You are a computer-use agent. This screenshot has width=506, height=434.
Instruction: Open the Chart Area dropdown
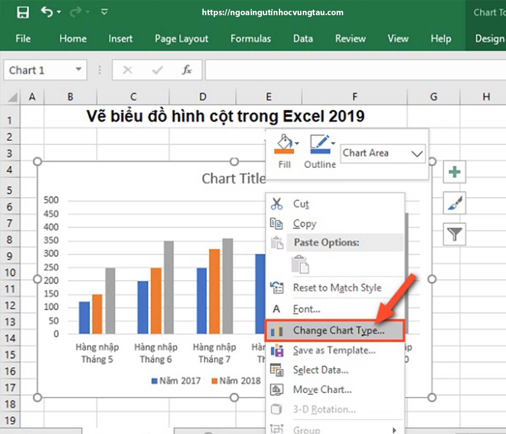416,153
